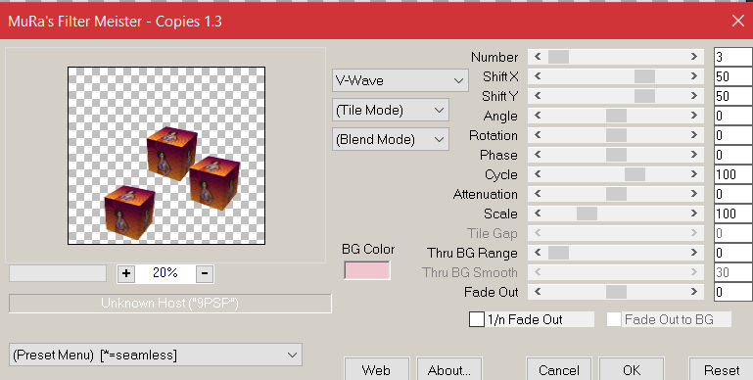Click the Rotation value input field
753x380 pixels.
coord(733,135)
